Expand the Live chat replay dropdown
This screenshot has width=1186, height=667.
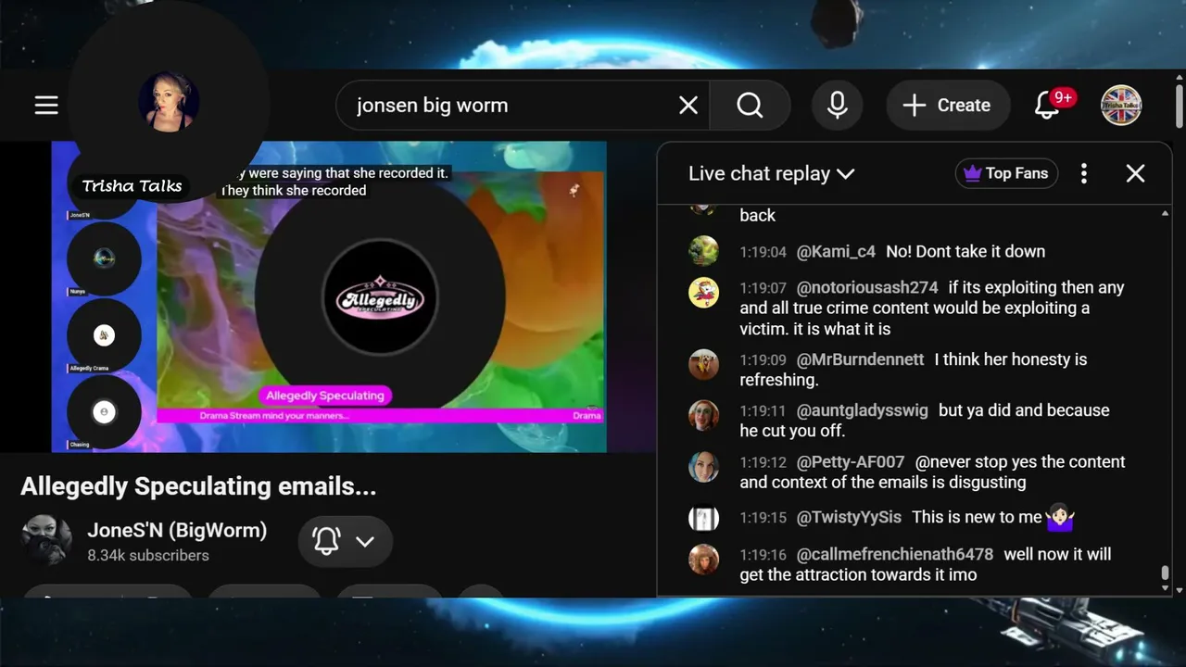(x=771, y=173)
